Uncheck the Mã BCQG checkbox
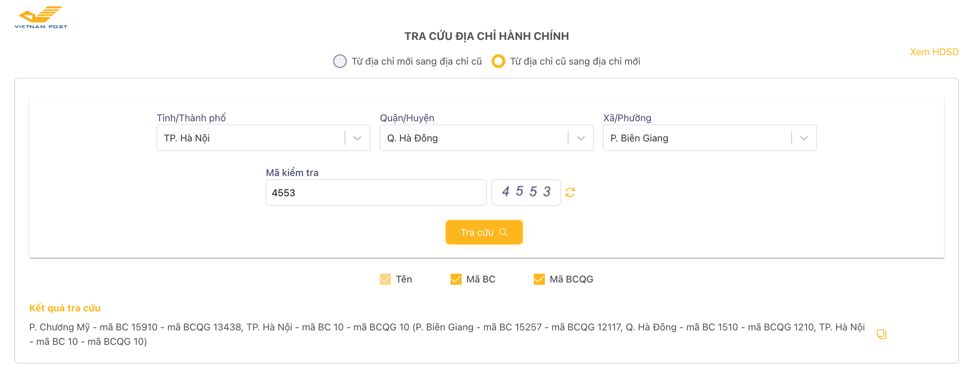 pos(539,279)
